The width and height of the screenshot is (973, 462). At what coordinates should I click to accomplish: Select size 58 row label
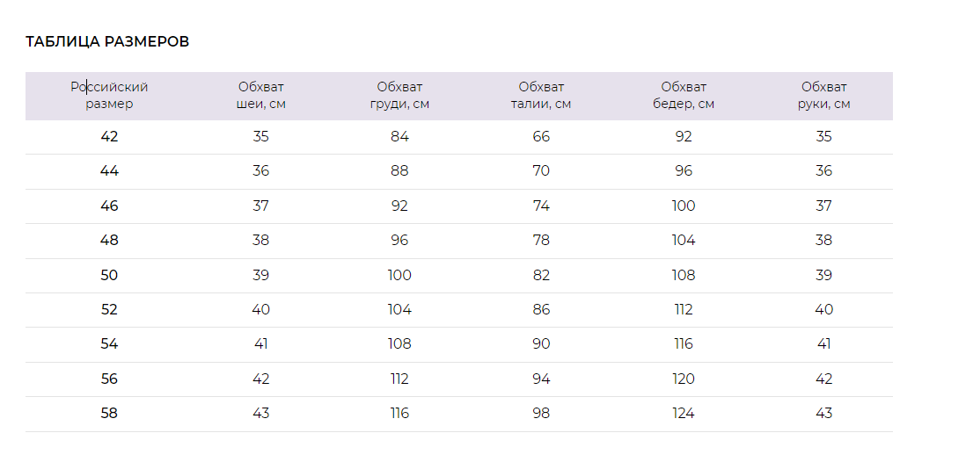[x=109, y=413]
